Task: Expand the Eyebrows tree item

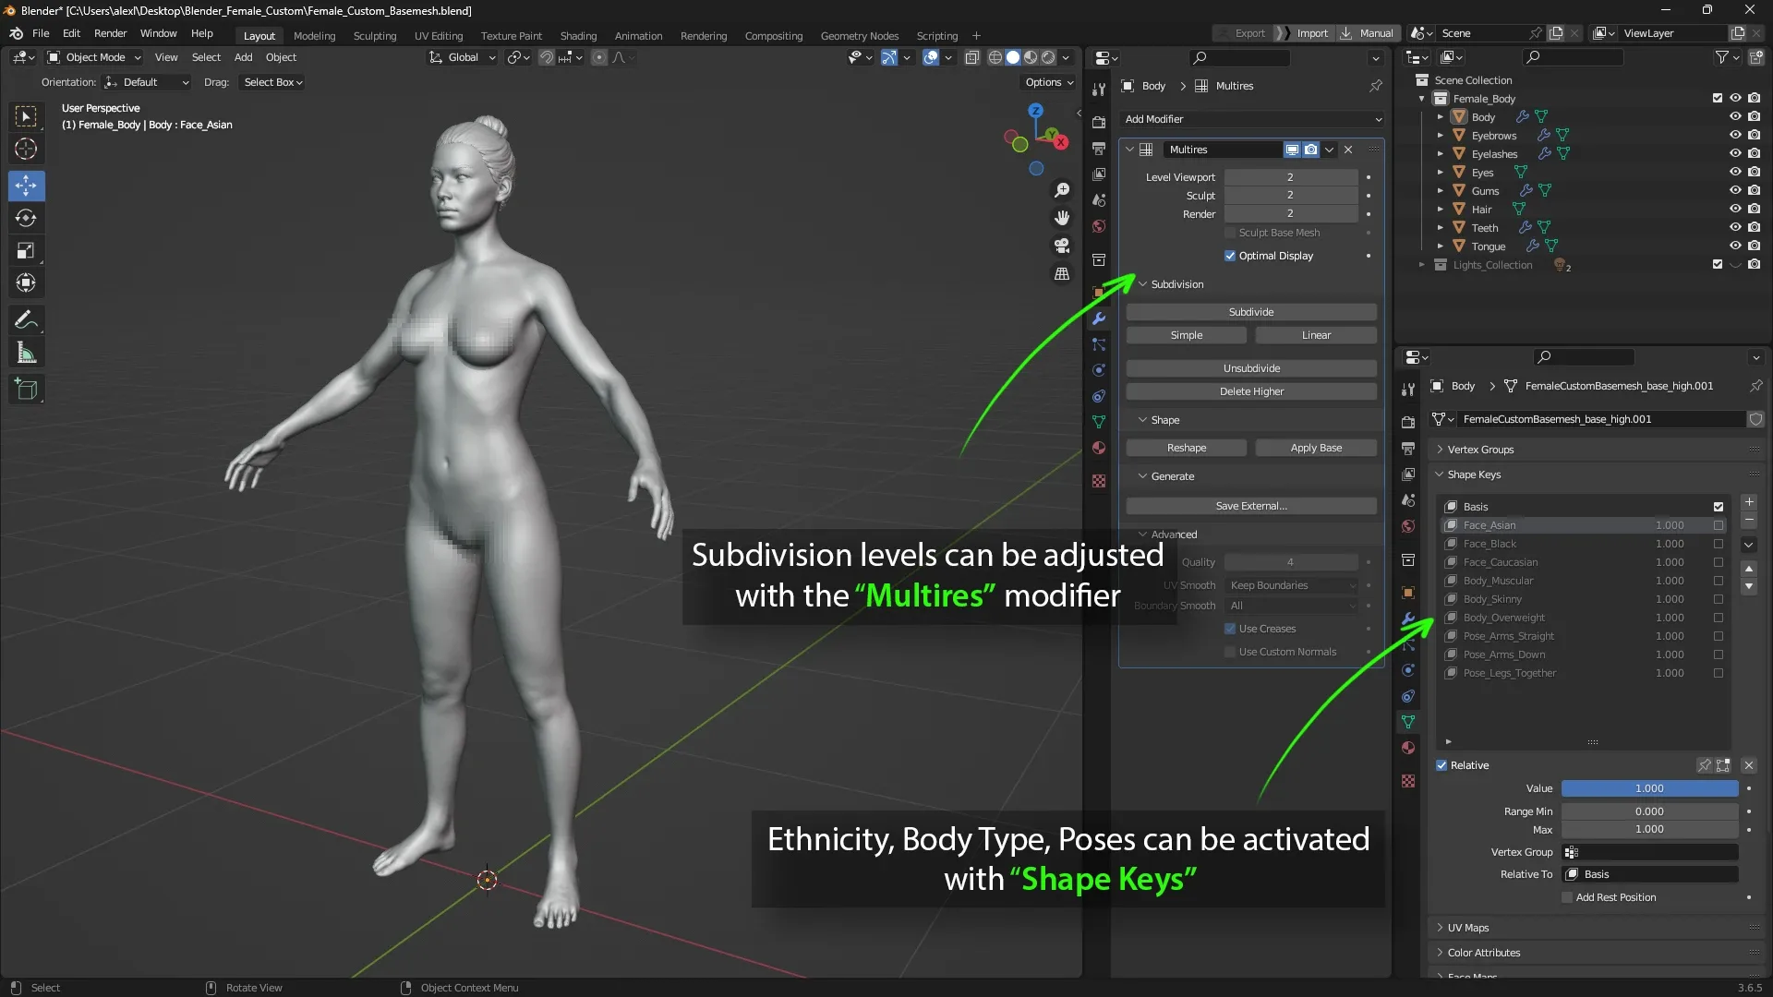Action: tap(1440, 136)
